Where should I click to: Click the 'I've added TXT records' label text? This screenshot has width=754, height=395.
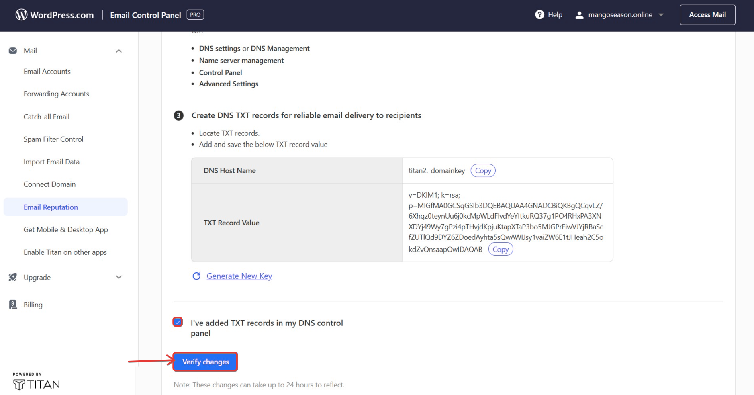[x=267, y=328]
